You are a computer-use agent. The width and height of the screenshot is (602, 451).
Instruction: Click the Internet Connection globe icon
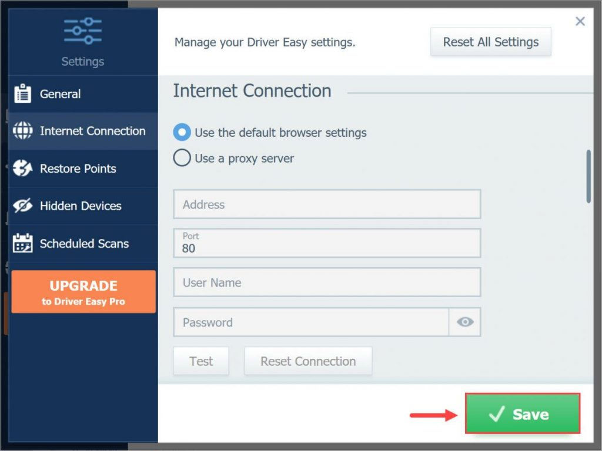[x=22, y=131]
